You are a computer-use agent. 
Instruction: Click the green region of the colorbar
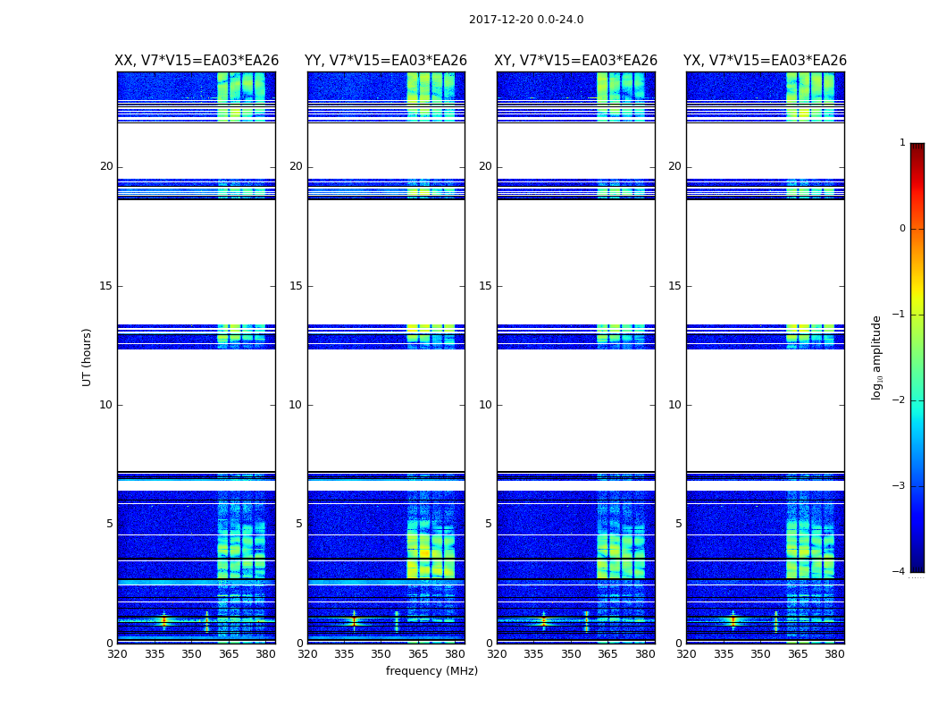917,357
